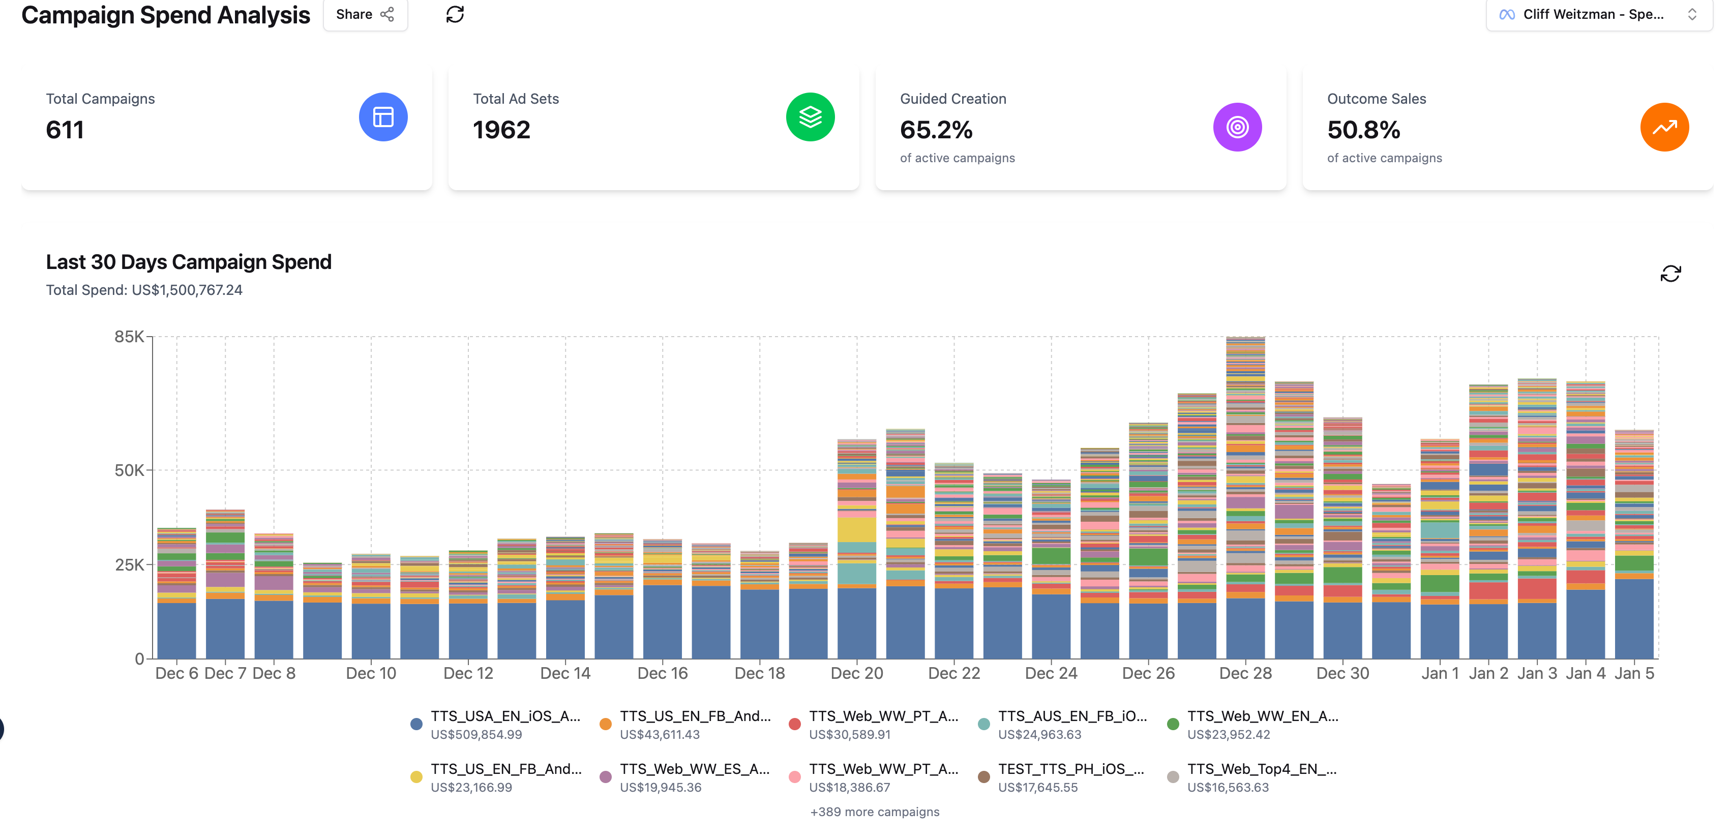This screenshot has height=839, width=1731.
Task: Click TTS_Web_WW_ES legend label
Action: click(694, 769)
